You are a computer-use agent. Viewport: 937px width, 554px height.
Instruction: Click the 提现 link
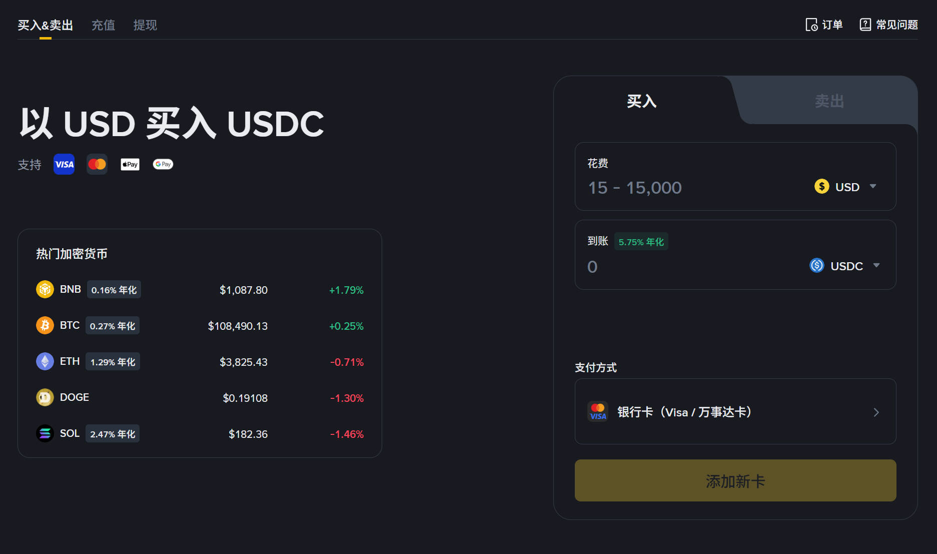(x=145, y=25)
